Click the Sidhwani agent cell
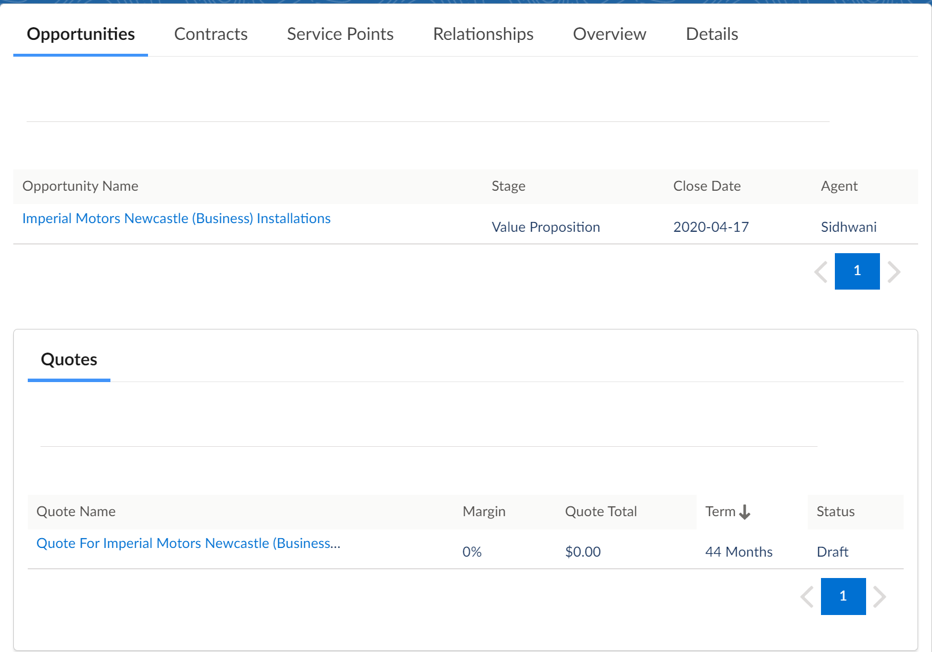The image size is (932, 652). pyautogui.click(x=849, y=227)
